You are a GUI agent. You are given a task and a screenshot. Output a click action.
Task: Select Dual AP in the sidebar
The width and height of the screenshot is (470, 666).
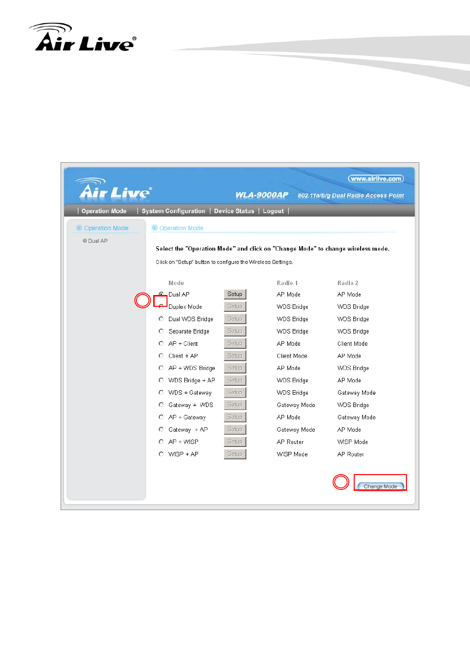(x=98, y=241)
